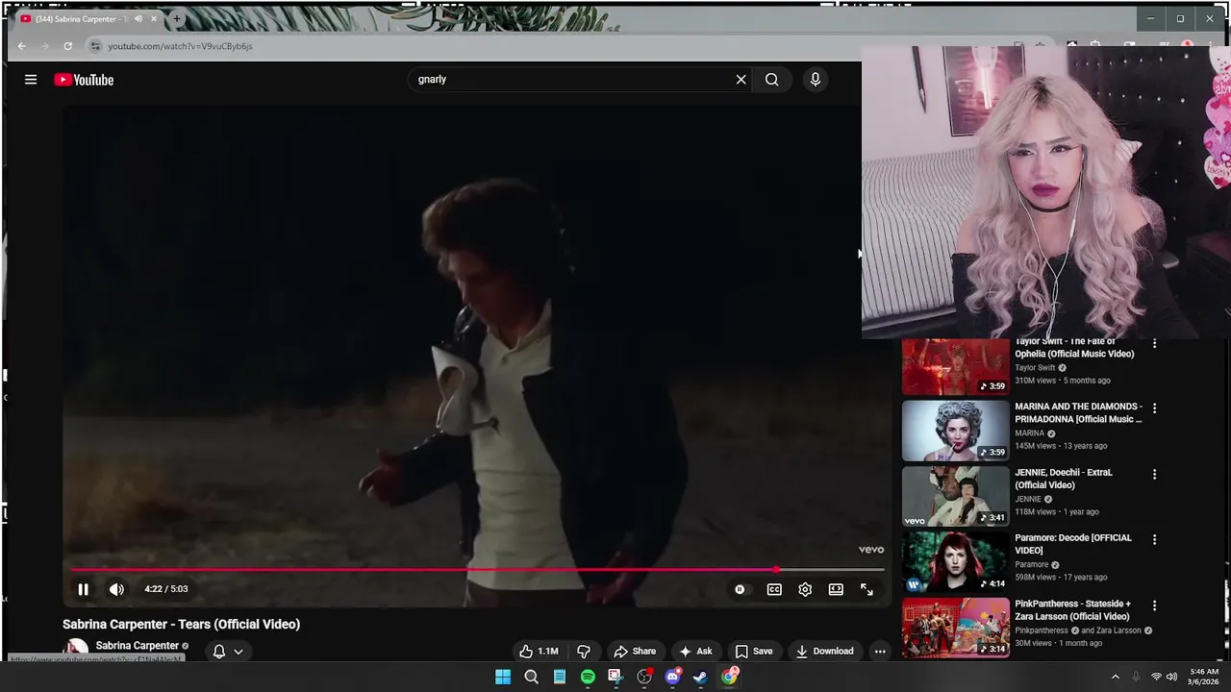Screen dimensions: 1231x692
Task: Open MARINA AND THE DIAMONDS - PRIMADONNA title
Action: [1078, 412]
